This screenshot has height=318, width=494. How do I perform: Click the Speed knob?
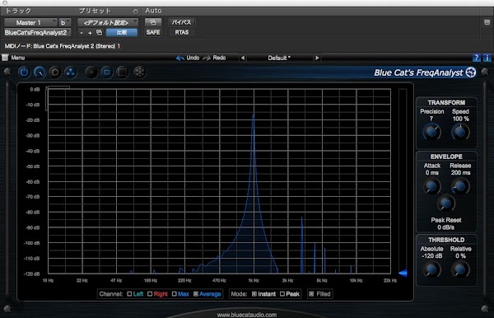[x=460, y=132]
